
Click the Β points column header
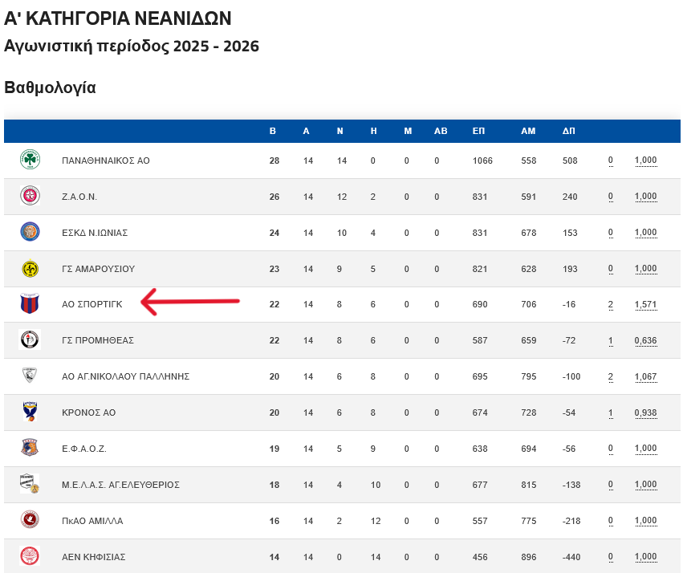pos(273,131)
